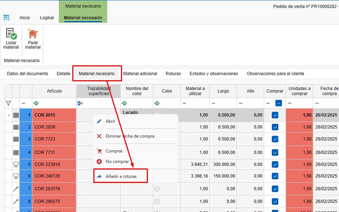Choose Abrir from the context menu
The width and height of the screenshot is (339, 212).
[136, 121]
